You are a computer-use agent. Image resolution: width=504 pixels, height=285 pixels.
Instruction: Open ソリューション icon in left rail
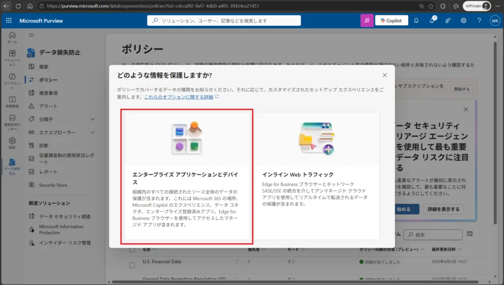coord(12,58)
